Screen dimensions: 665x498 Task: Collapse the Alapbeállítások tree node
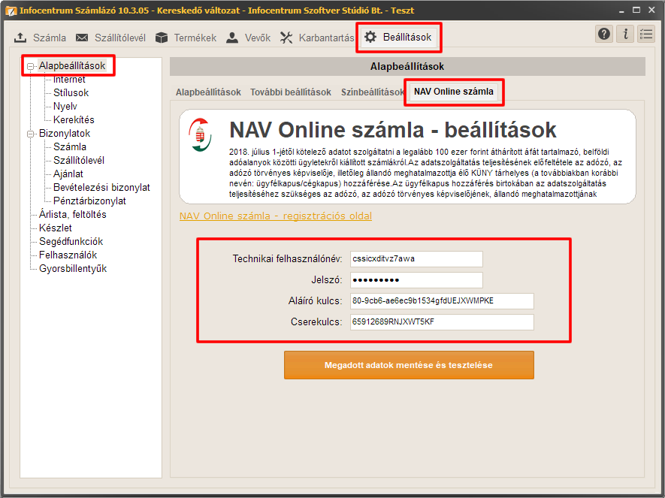[31, 66]
